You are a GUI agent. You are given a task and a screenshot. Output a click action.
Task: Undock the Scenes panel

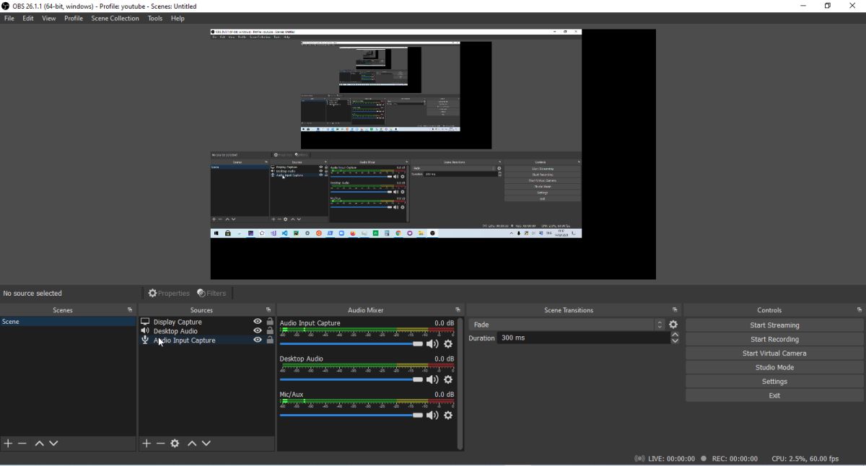pyautogui.click(x=130, y=310)
